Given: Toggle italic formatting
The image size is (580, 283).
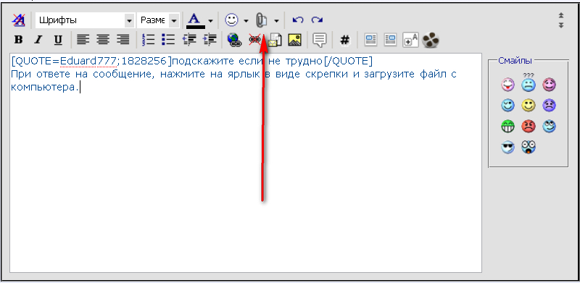Looking at the screenshot, I should (x=38, y=40).
